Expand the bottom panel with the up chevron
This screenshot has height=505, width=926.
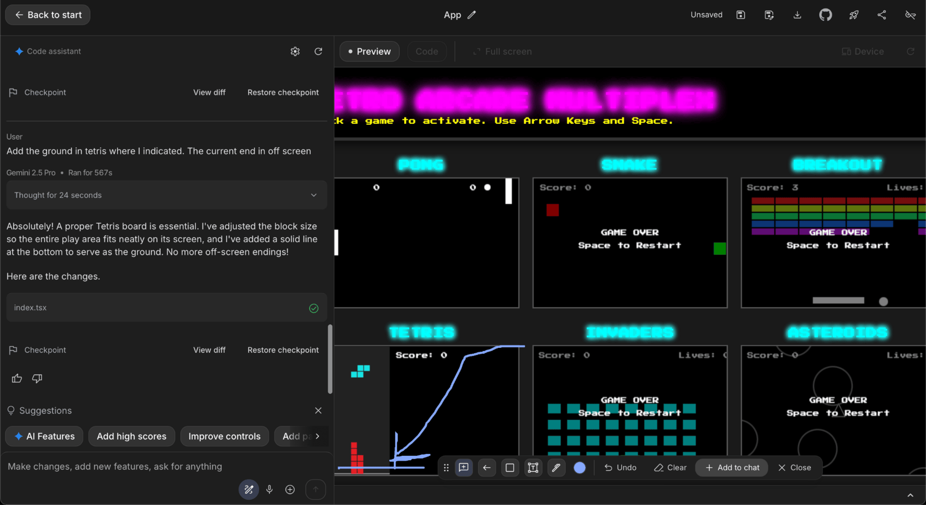pos(910,495)
